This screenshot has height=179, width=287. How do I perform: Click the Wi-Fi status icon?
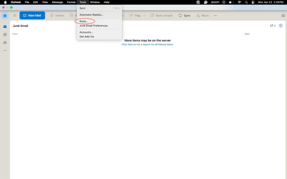pyautogui.click(x=239, y=2)
